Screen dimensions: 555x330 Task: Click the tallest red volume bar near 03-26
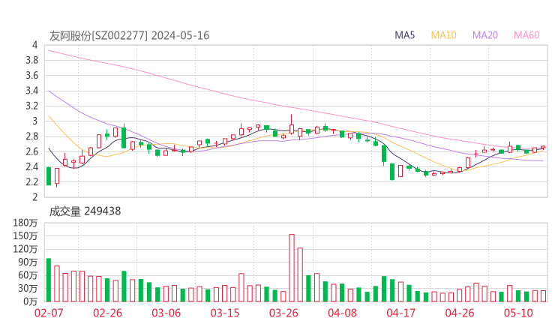coord(292,268)
